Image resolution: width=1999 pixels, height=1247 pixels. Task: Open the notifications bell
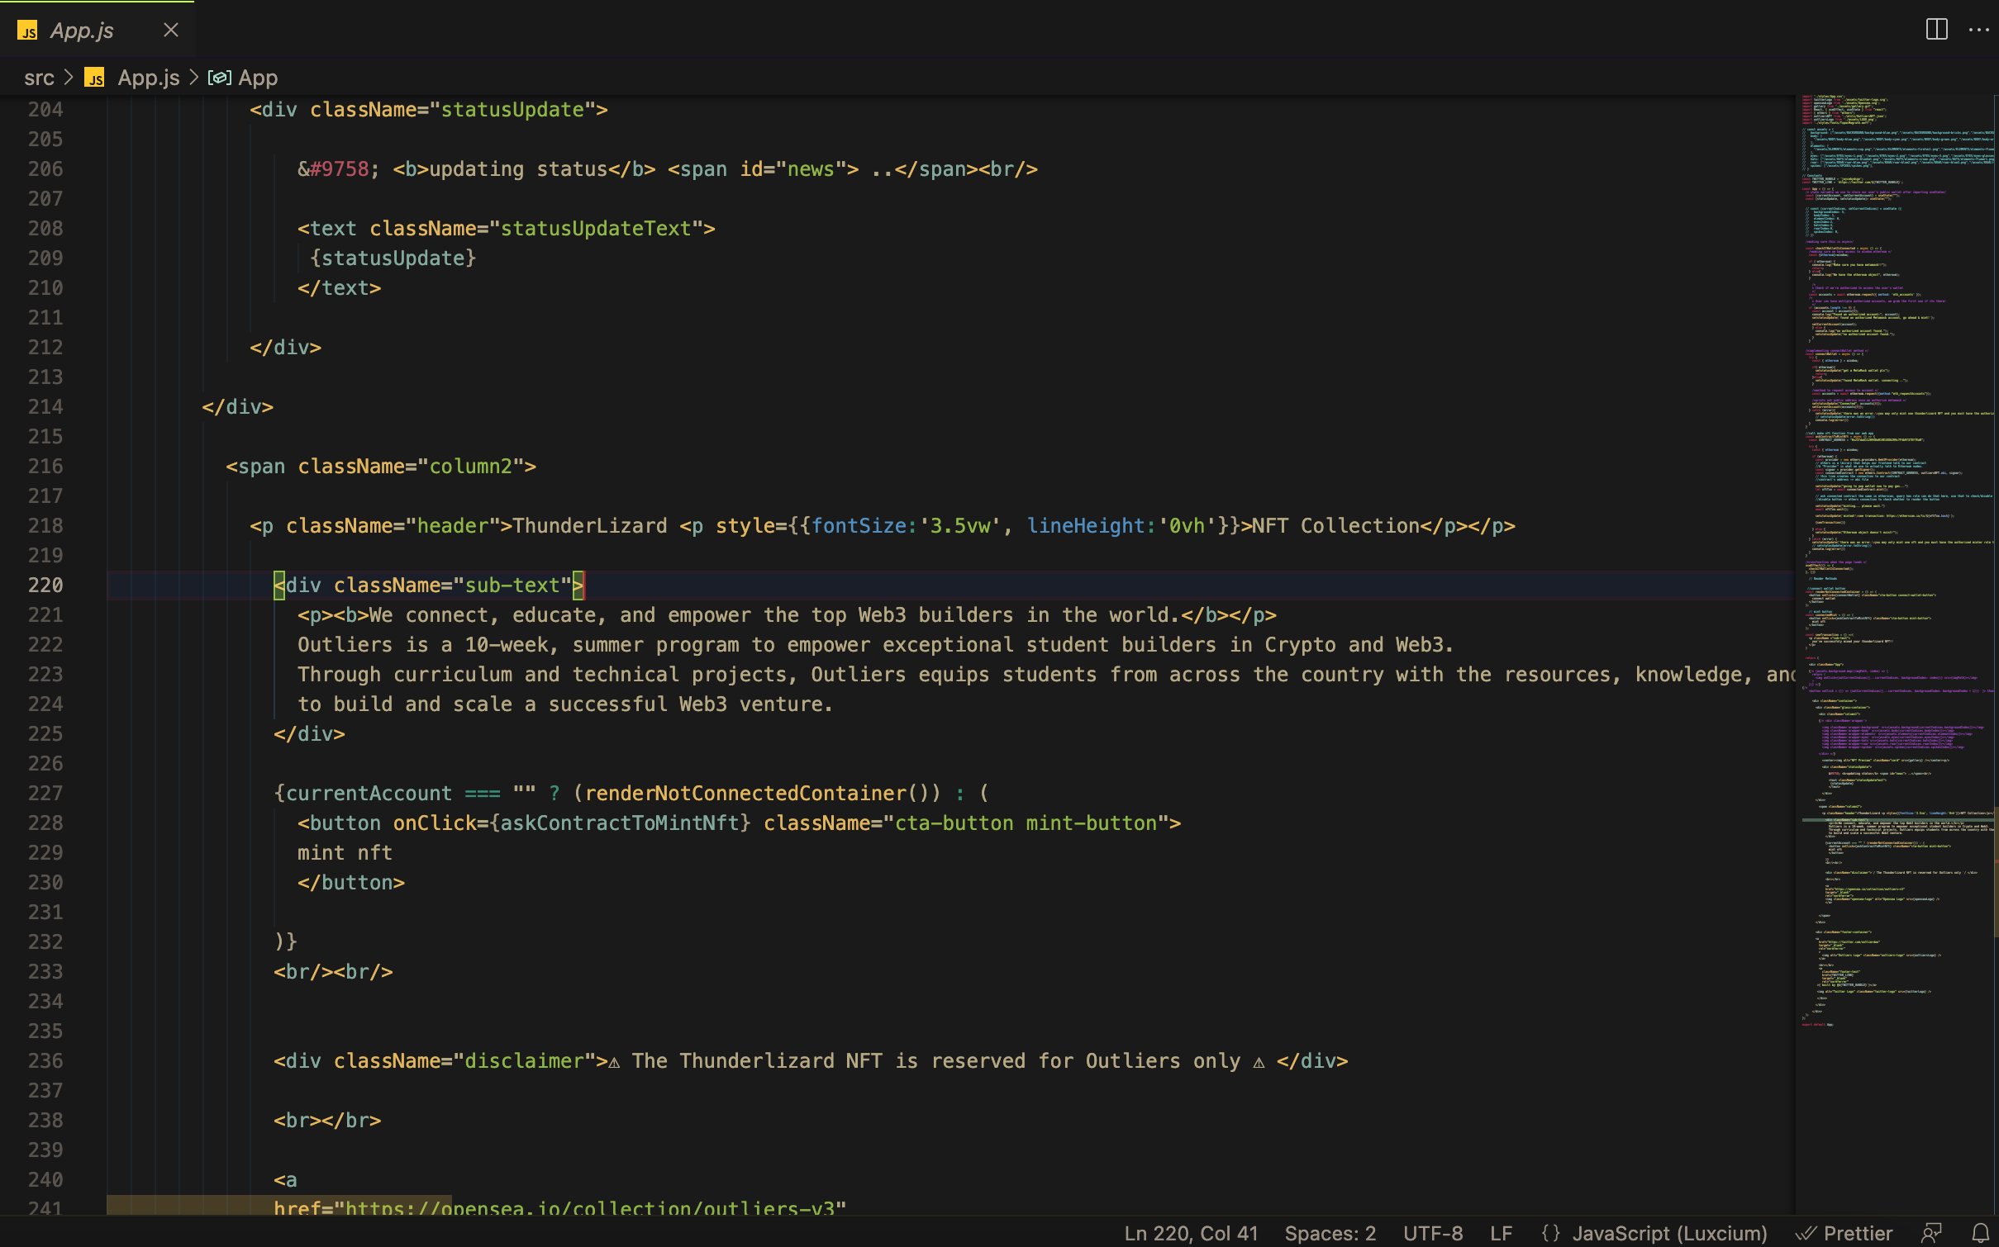[1981, 1233]
